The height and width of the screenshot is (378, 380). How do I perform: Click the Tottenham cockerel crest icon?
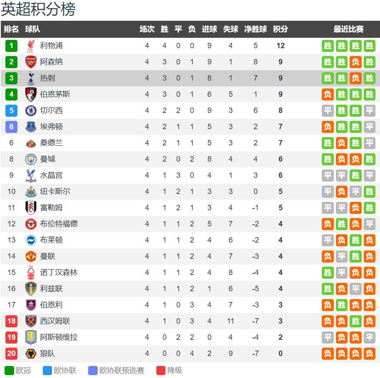click(31, 78)
